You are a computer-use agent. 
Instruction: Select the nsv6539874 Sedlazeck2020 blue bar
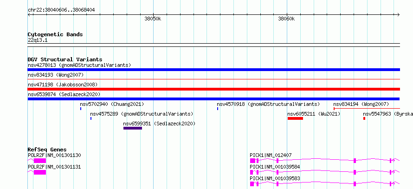213,99
